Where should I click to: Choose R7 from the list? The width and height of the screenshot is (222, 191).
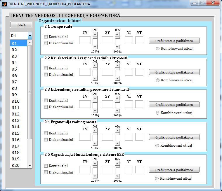tap(18, 82)
